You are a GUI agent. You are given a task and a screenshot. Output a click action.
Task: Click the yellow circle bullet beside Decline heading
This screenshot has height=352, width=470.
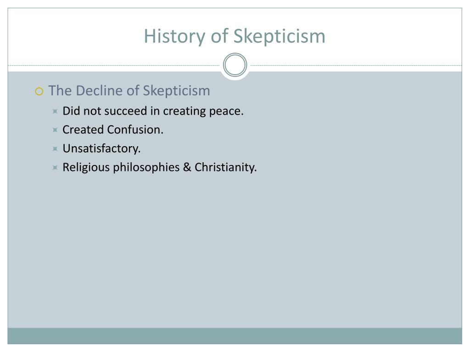point(39,91)
